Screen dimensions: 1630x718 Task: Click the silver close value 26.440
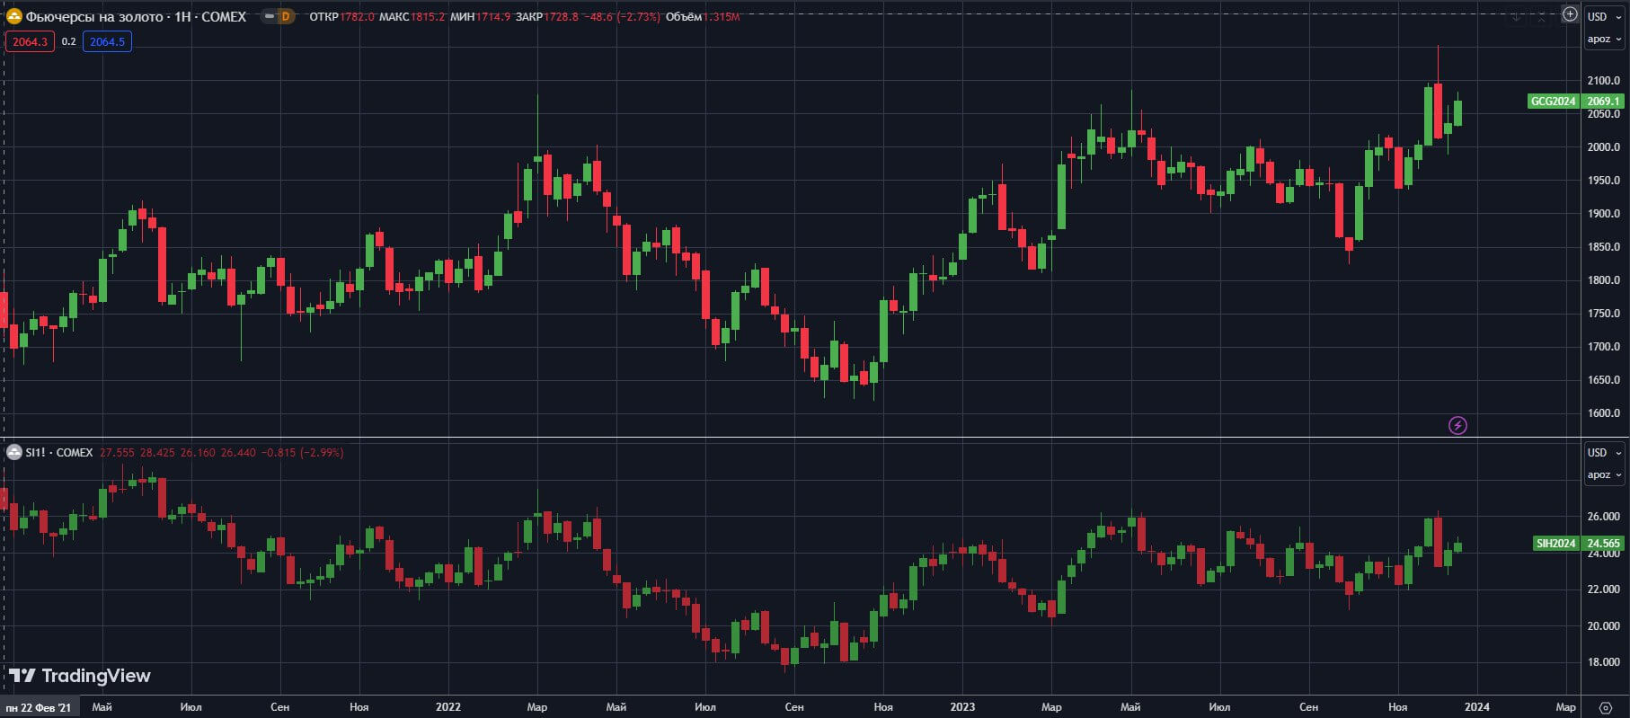point(238,452)
